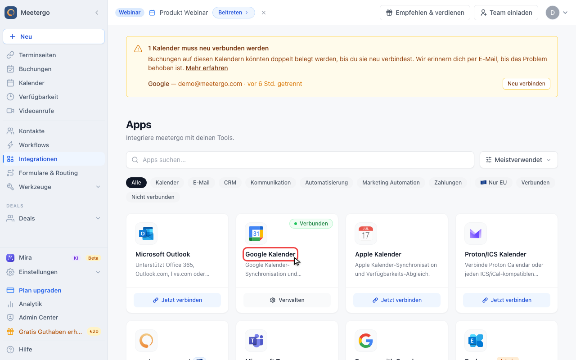Click the Google Kalender card title

(x=270, y=254)
